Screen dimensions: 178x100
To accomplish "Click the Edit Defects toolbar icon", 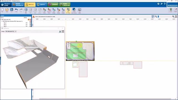I will [x=40, y=11].
